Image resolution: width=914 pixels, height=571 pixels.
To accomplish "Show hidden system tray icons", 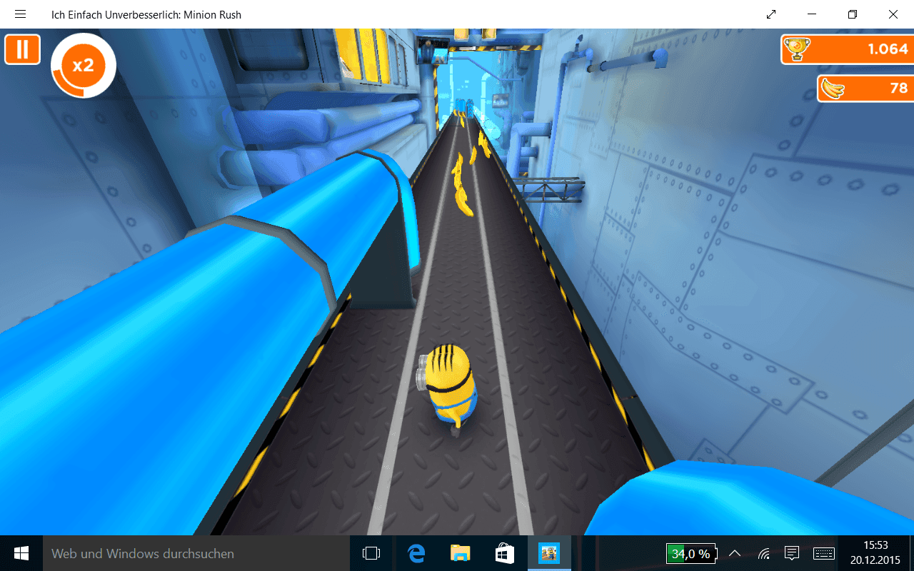I will pos(734,553).
